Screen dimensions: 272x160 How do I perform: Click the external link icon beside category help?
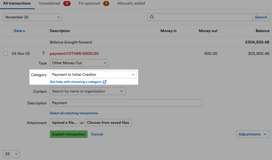(x=105, y=82)
